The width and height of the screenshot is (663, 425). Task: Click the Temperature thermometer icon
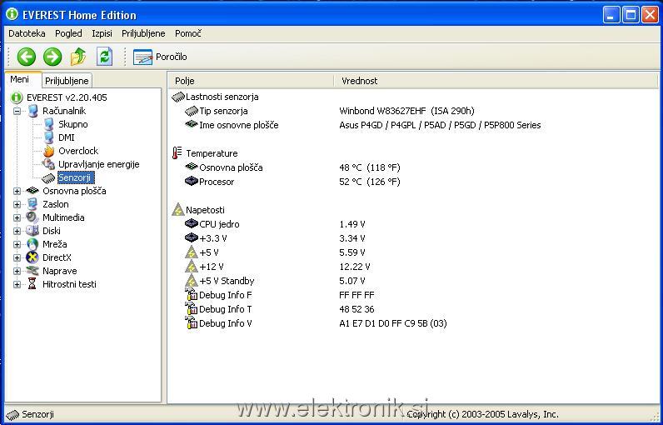coord(177,153)
